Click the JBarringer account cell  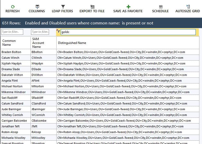44,109
